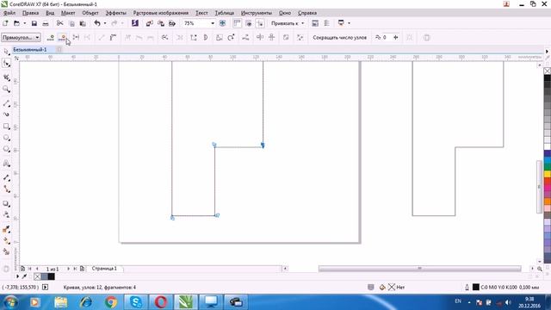Select the Pick tool in toolbox
Viewport: 551px width, 310px height.
point(6,52)
